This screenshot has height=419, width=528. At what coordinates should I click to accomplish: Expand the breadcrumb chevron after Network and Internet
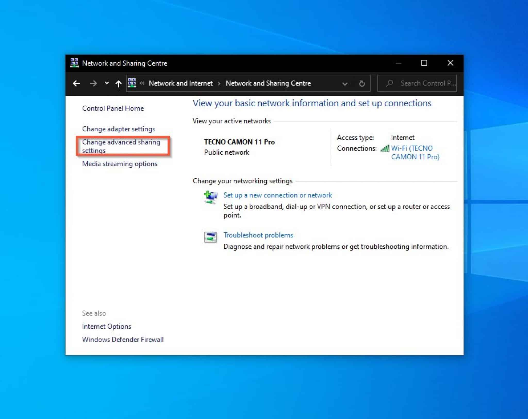(219, 83)
